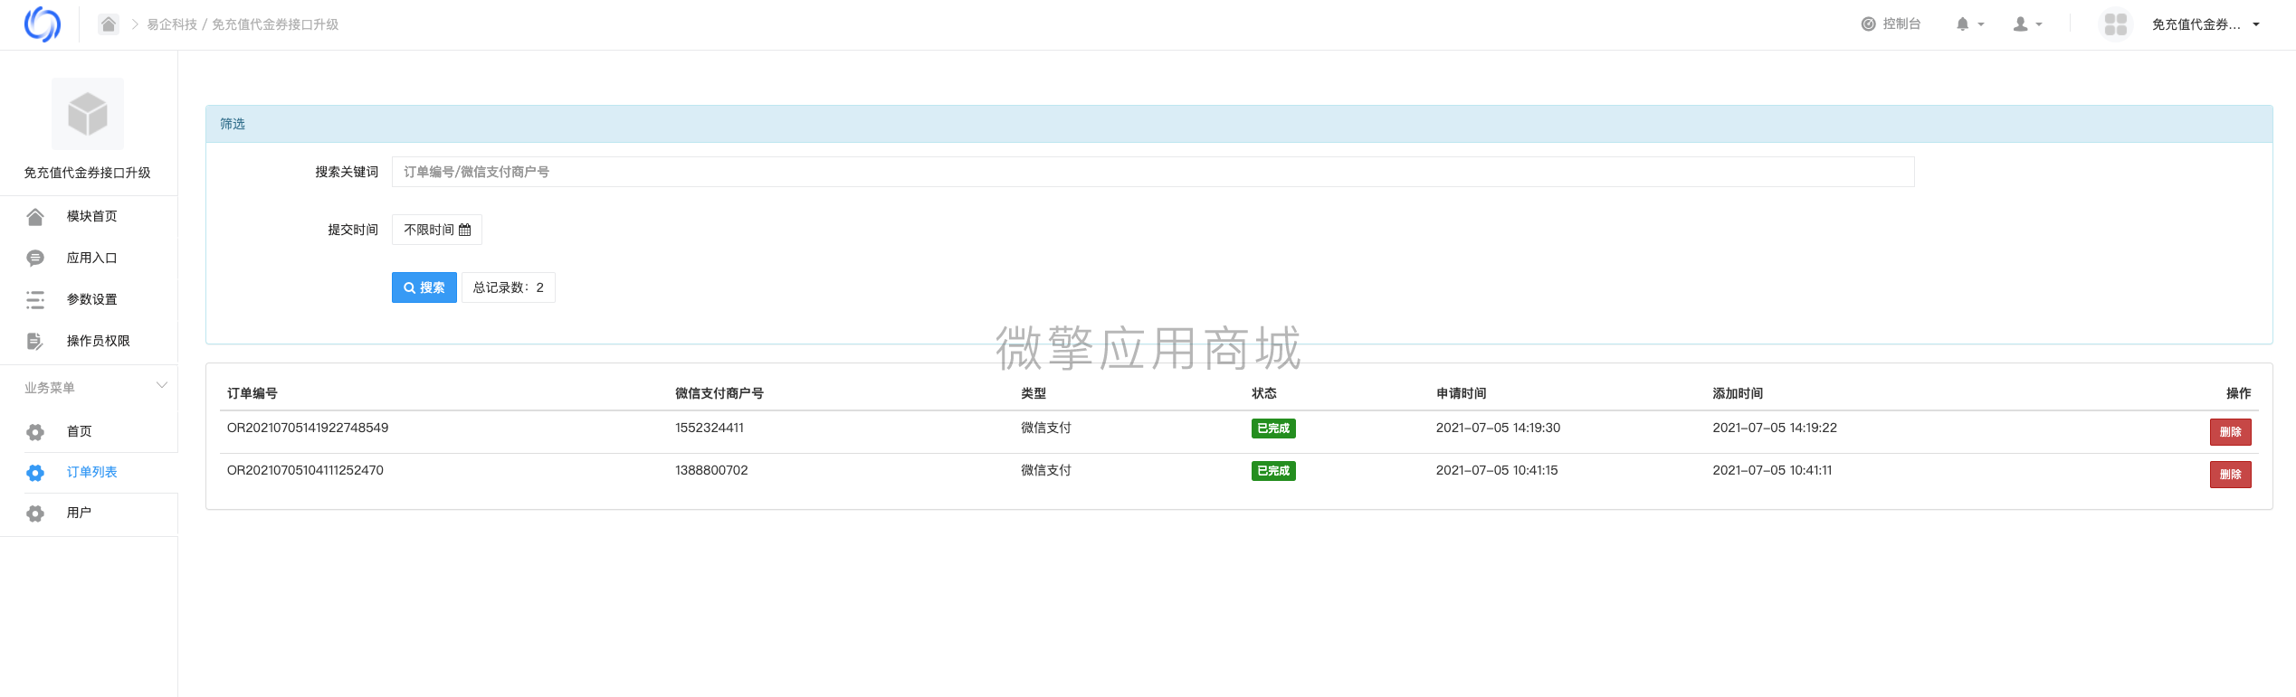Open the 不限时间 date range picker
Screen dimensions: 2296x697
437,230
